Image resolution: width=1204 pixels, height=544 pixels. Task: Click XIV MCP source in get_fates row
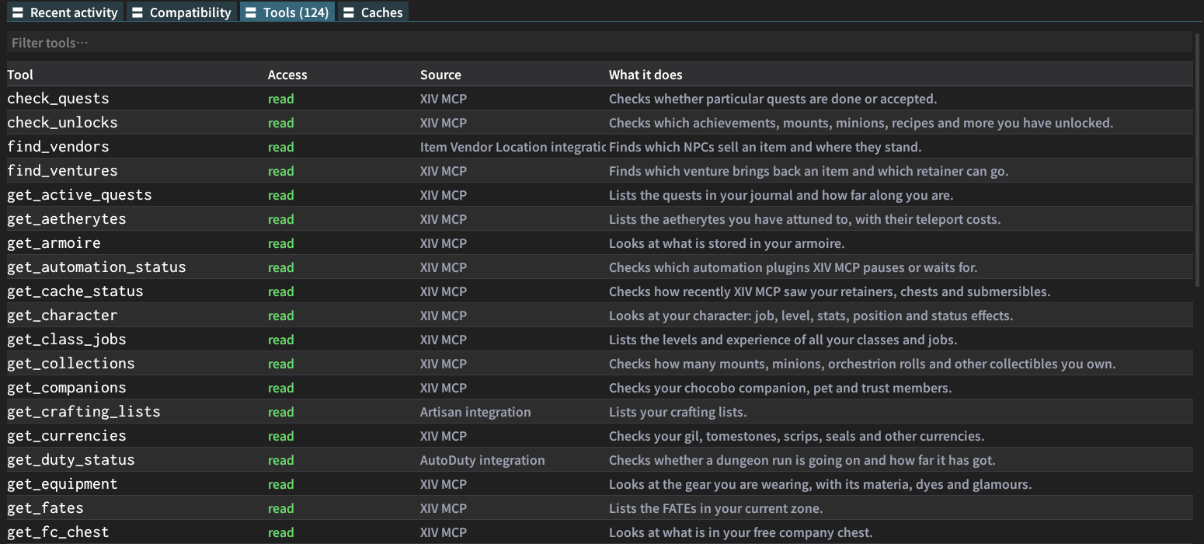(x=444, y=508)
